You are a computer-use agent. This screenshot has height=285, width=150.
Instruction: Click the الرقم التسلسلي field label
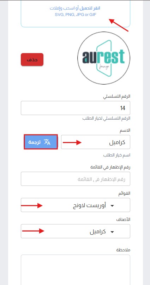point(117,97)
